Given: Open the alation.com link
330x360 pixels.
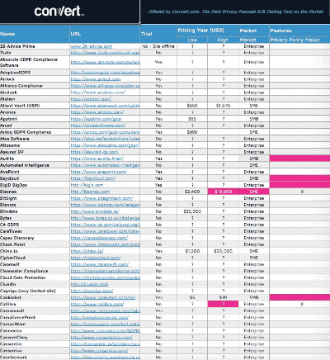Looking at the screenshot, I should (x=91, y=99).
